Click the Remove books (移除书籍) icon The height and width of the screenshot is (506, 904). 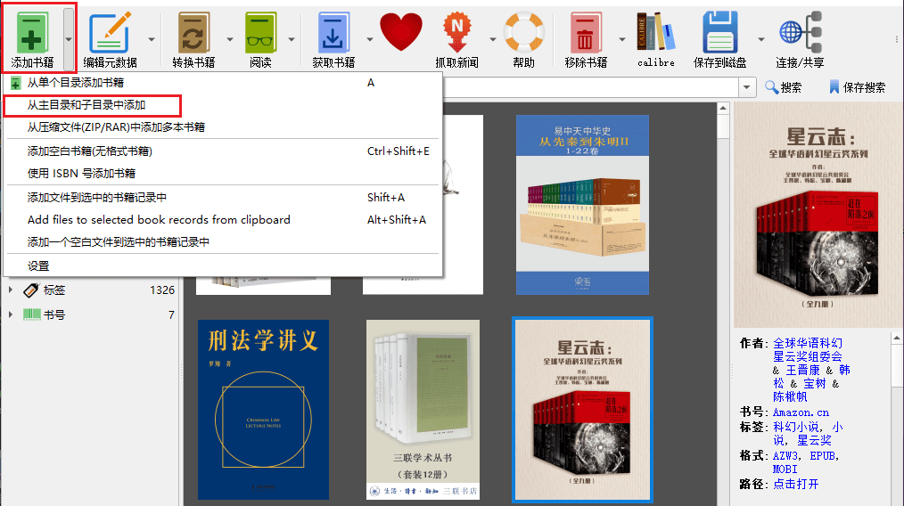585,34
